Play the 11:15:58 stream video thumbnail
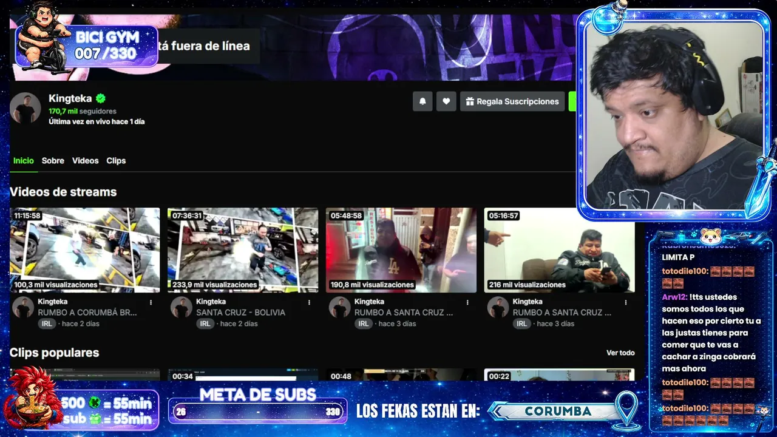777x437 pixels. click(x=85, y=250)
